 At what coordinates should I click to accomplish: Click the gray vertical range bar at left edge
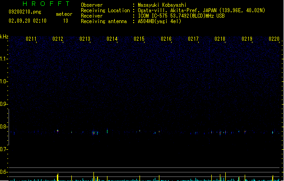pos(9,127)
